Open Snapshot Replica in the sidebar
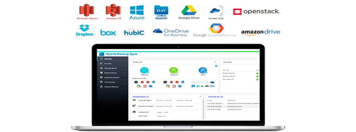 tap(113, 77)
